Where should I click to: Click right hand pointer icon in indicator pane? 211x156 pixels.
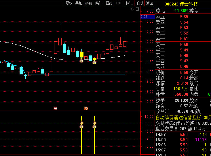pyautogui.click(x=95, y=123)
